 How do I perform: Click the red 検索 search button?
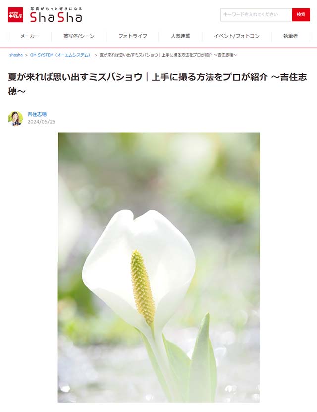(x=301, y=15)
